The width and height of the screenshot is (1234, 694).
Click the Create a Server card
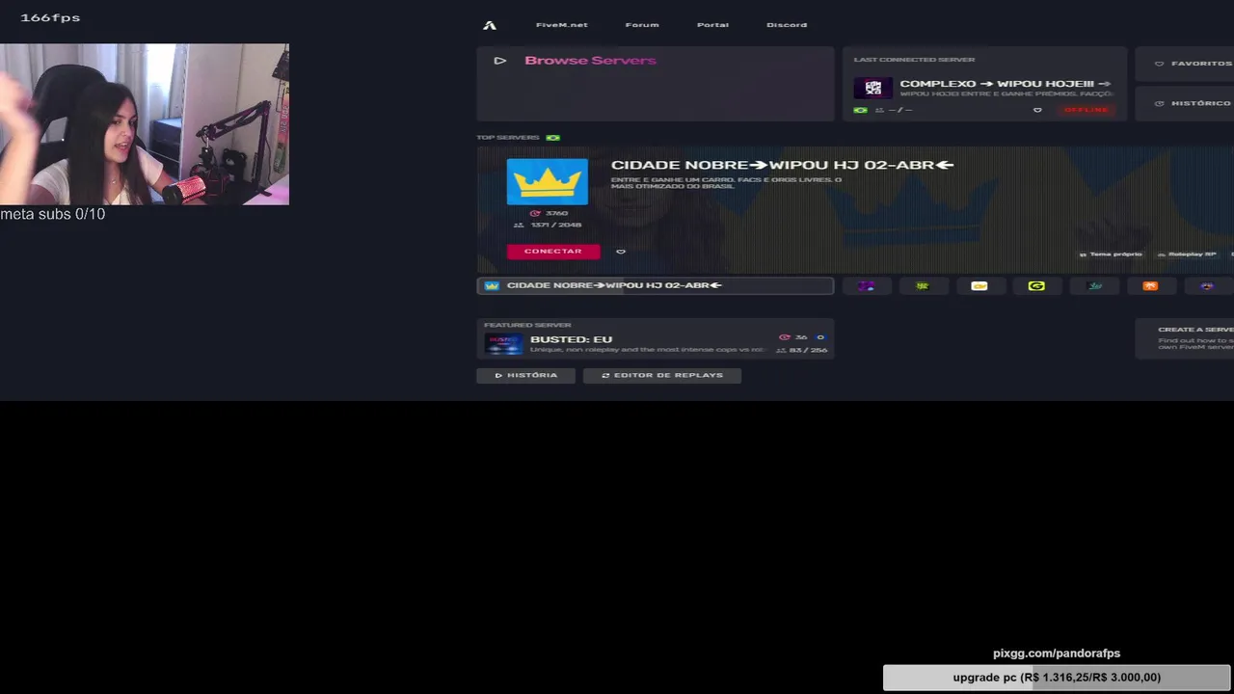click(1185, 337)
